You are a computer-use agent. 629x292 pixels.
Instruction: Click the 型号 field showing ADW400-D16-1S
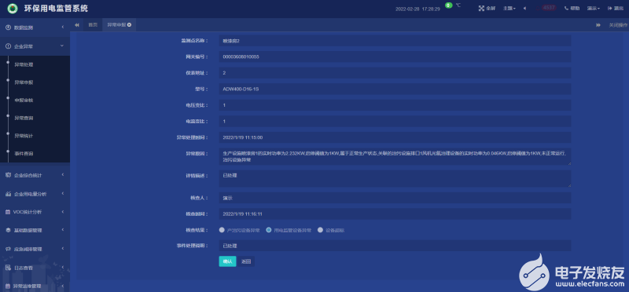[x=395, y=89]
